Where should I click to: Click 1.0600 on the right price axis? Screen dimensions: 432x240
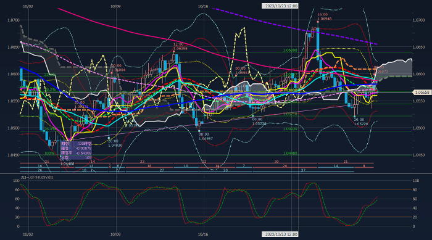tap(419, 74)
